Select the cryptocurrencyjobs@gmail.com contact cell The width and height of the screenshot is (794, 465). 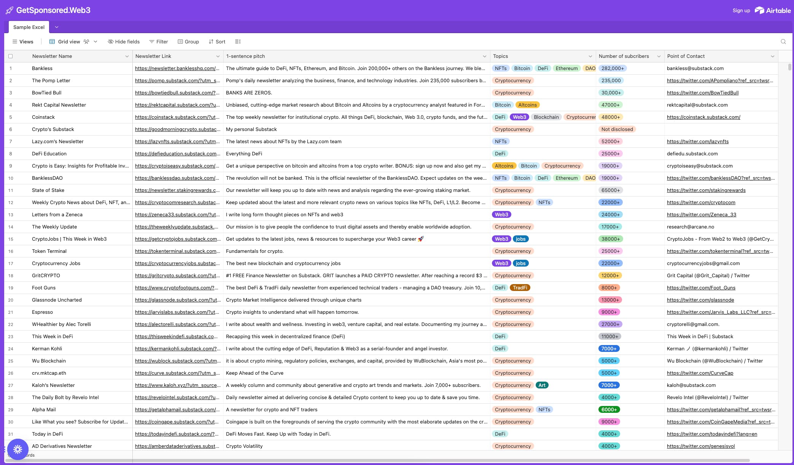[721, 264]
